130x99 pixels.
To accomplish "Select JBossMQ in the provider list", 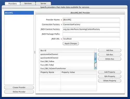I will click(19, 13).
